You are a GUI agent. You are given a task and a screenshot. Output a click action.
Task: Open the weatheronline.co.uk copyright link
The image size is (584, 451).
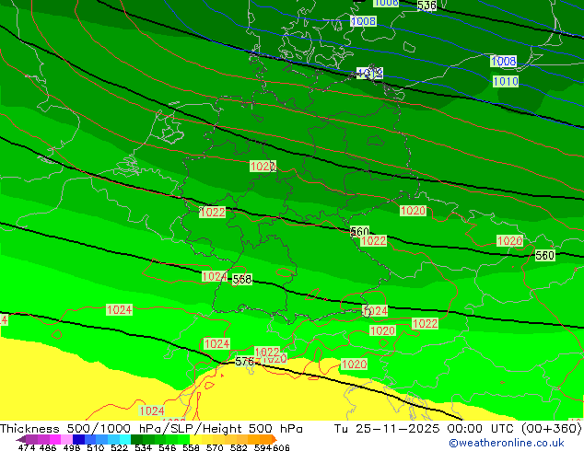point(507,443)
